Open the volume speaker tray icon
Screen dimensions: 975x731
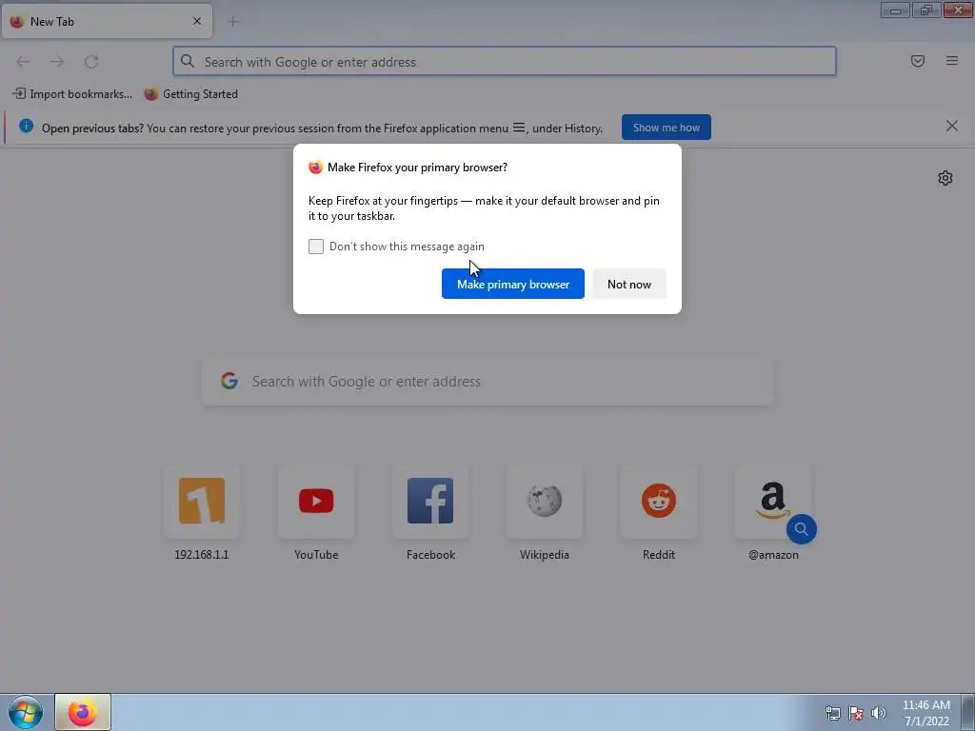click(879, 713)
